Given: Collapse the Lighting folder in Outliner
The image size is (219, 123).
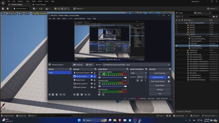Looking at the screenshot, I should click(x=186, y=34).
